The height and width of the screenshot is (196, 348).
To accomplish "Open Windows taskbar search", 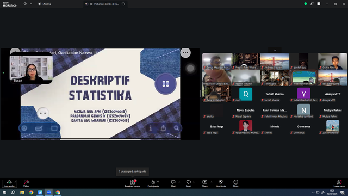I will pyautogui.click(x=13, y=192).
